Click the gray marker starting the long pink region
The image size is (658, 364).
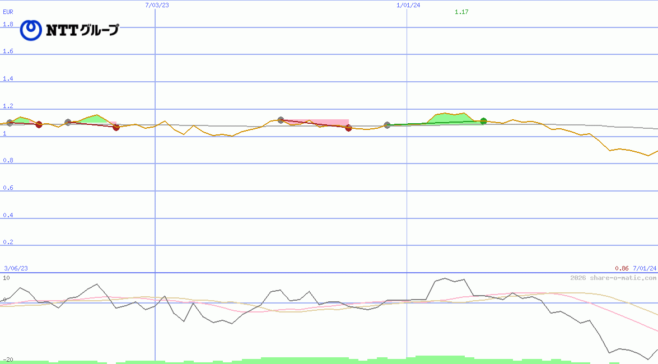pos(281,120)
